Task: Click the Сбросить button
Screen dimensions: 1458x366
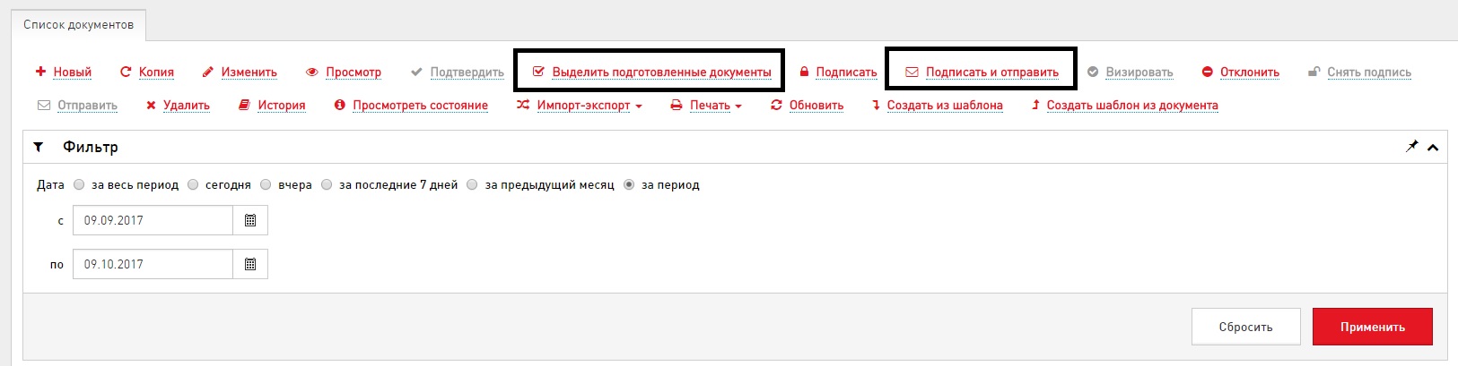Action: 1245,327
